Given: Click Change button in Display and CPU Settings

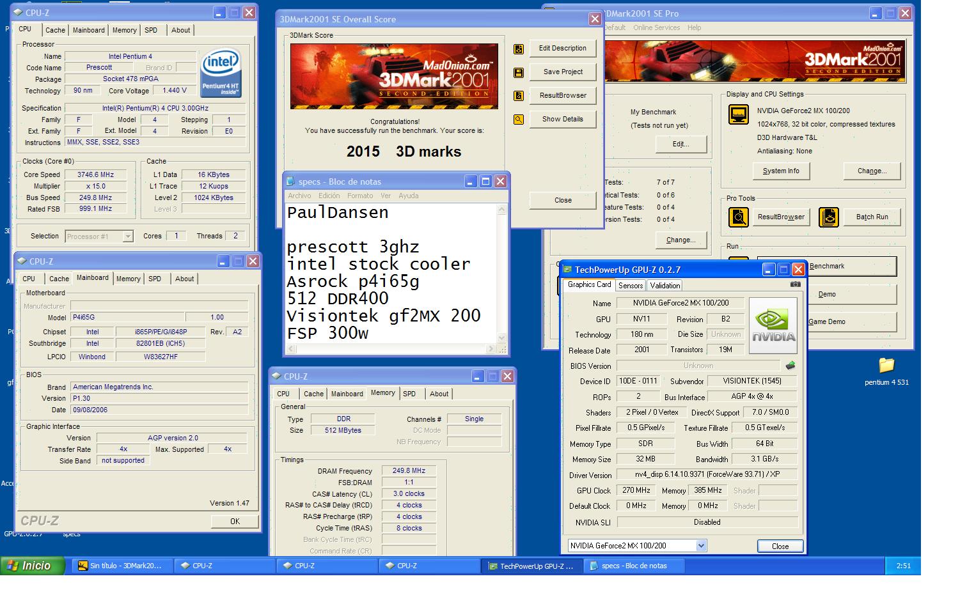Looking at the screenshot, I should 872,171.
